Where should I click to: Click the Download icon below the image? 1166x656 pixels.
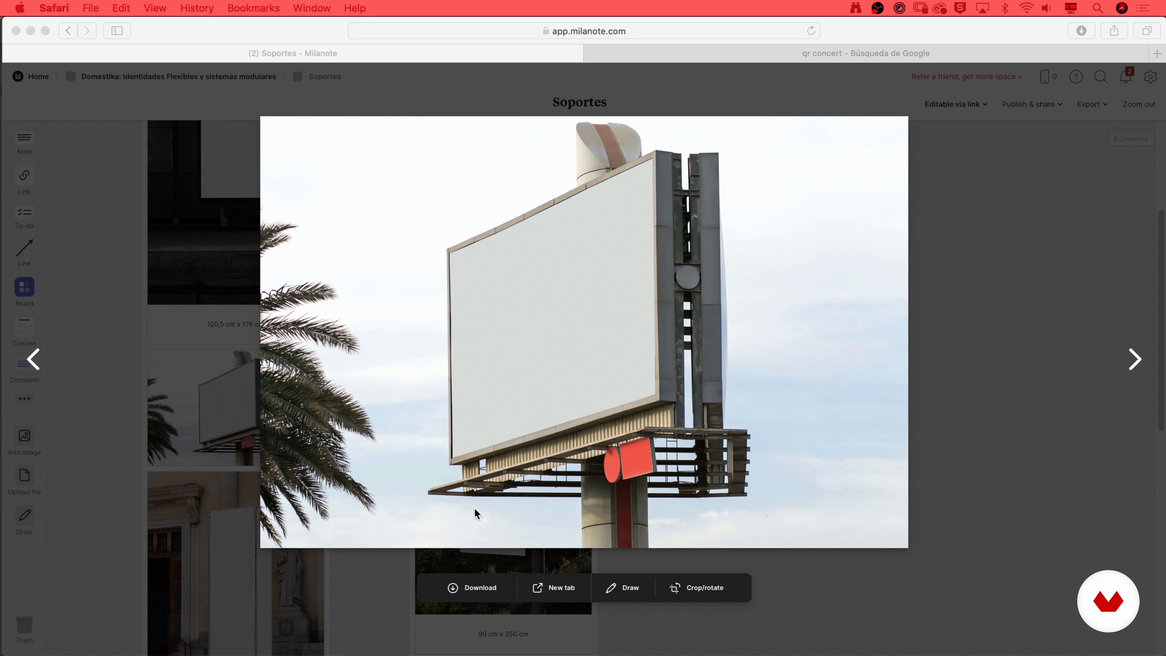[x=453, y=588]
